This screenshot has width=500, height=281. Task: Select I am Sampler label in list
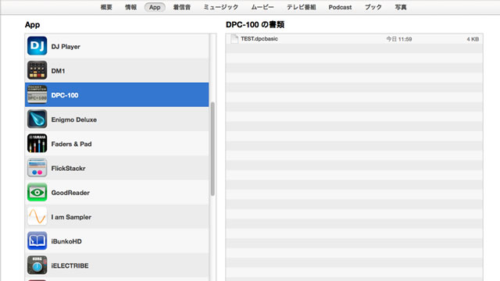71,217
